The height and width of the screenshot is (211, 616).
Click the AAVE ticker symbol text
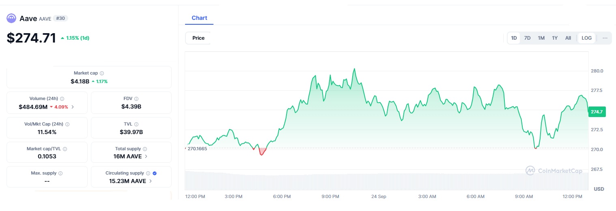(45, 19)
